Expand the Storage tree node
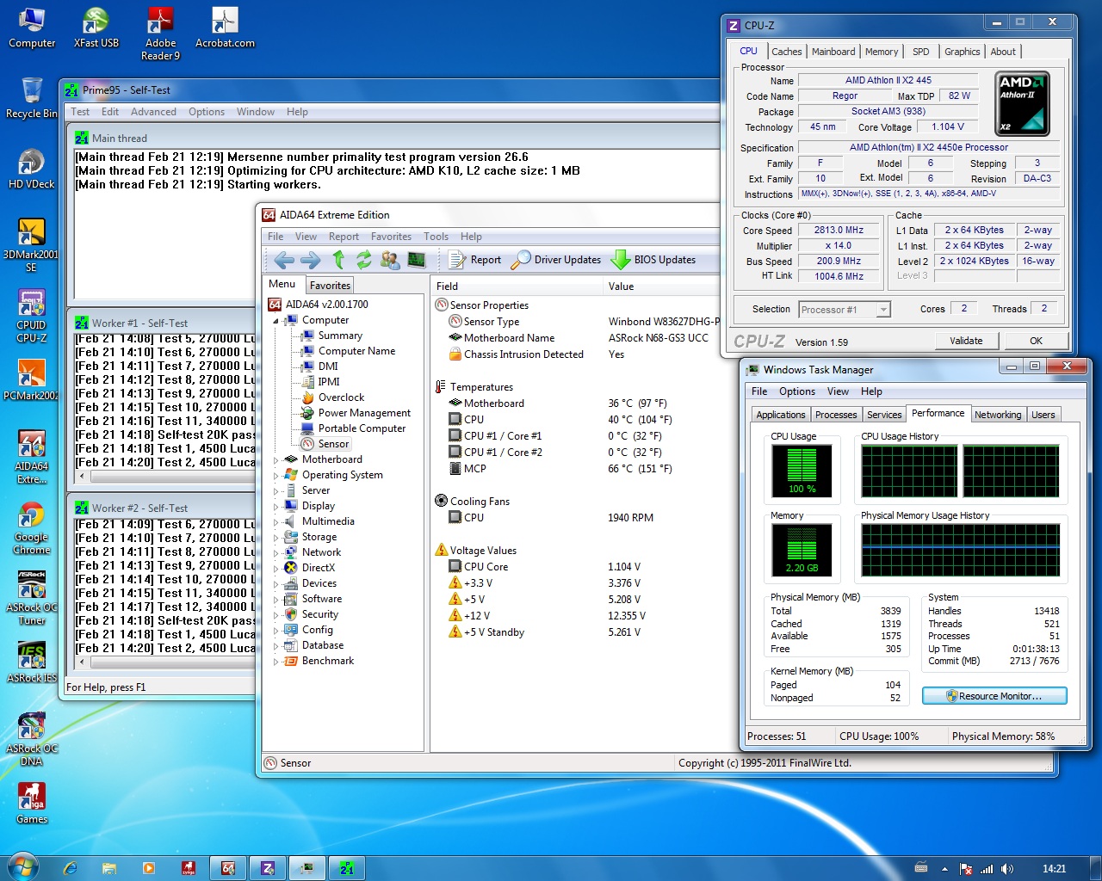This screenshot has width=1102, height=881. tap(276, 537)
